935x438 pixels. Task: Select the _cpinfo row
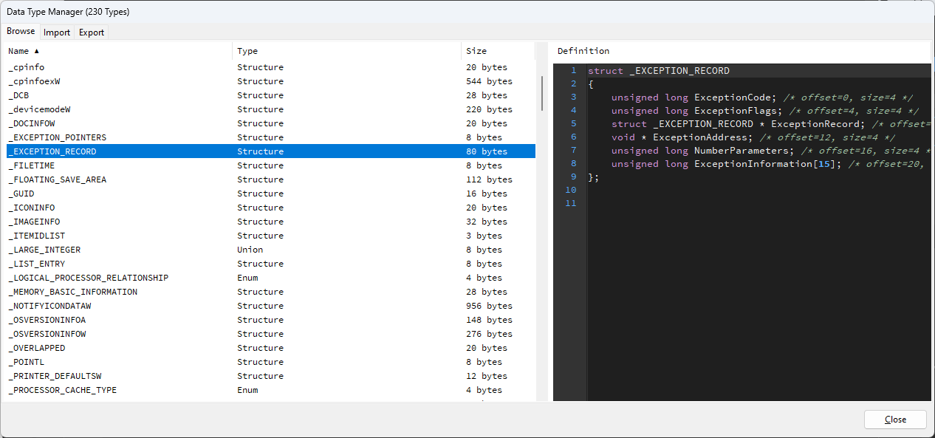point(270,67)
